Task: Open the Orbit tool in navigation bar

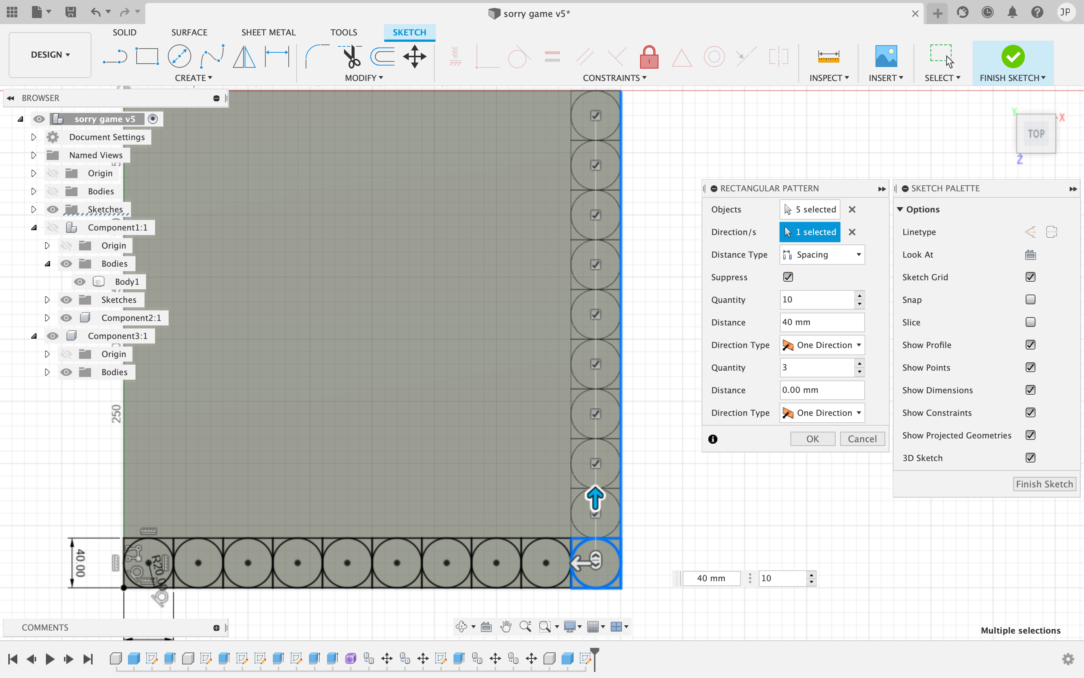Action: [461, 626]
